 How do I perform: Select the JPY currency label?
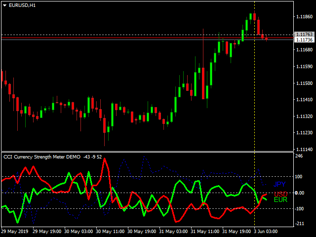[279, 184]
